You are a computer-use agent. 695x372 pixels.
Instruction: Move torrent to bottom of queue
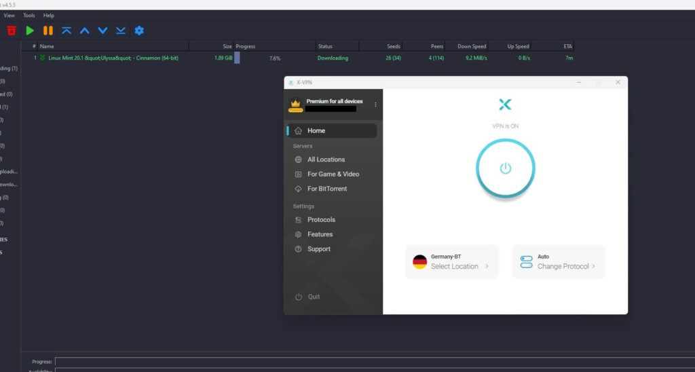click(x=121, y=31)
